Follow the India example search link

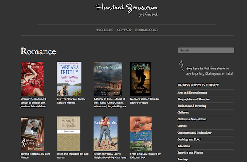229,74
